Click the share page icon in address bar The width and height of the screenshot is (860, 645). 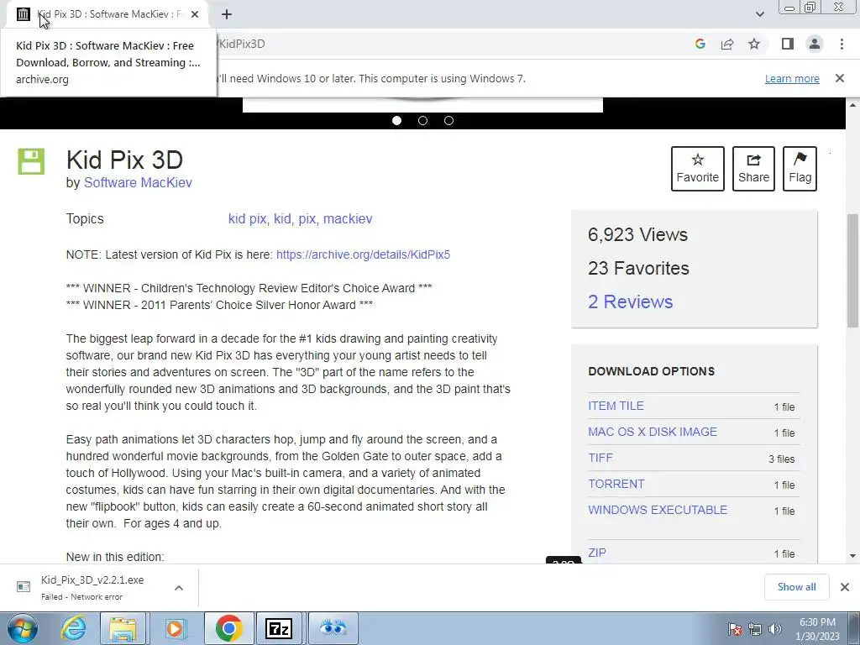click(x=727, y=45)
